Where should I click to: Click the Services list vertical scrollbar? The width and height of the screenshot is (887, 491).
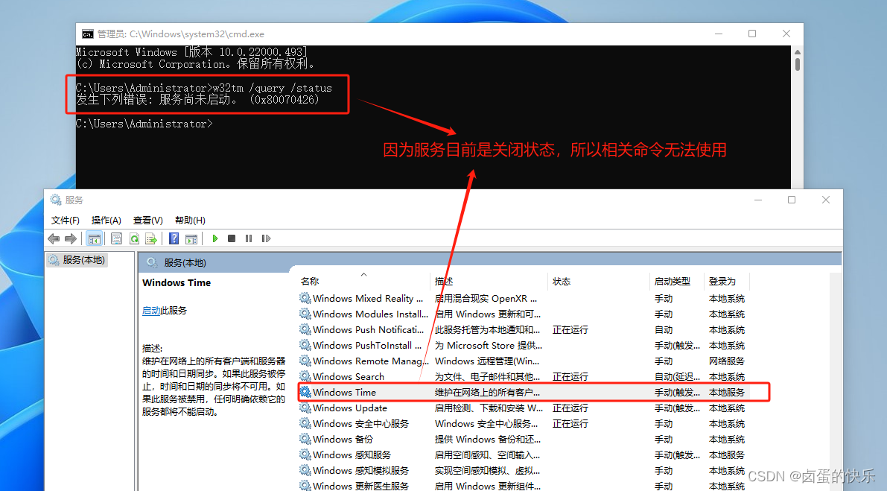pyautogui.click(x=835, y=381)
